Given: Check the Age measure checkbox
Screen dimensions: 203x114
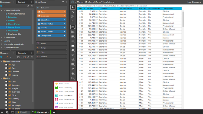Looking at the screenshot, I should pos(6,65).
